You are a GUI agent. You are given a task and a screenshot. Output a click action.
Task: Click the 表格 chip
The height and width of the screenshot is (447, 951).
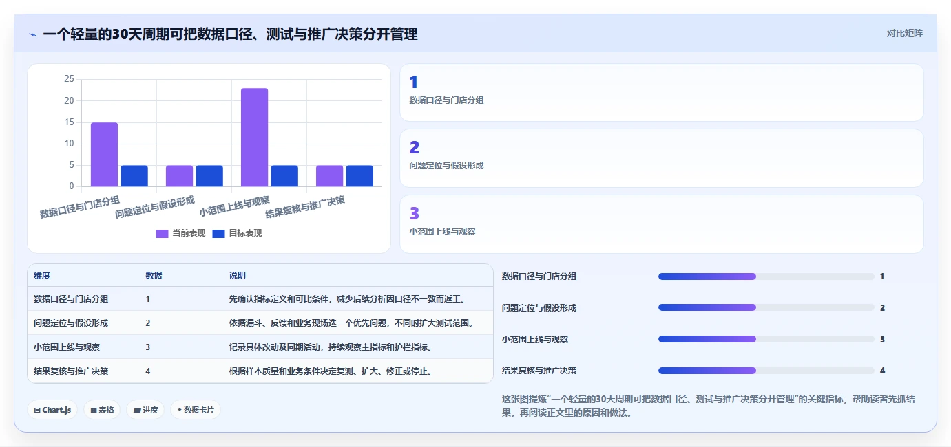point(103,410)
